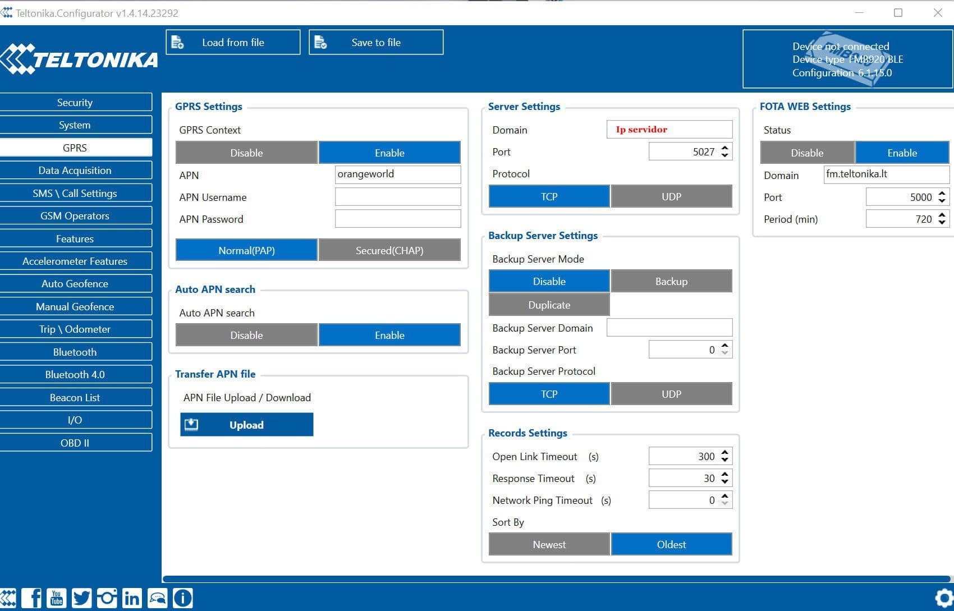Disable FOTA WEB Status
This screenshot has height=611, width=954.
click(x=807, y=153)
